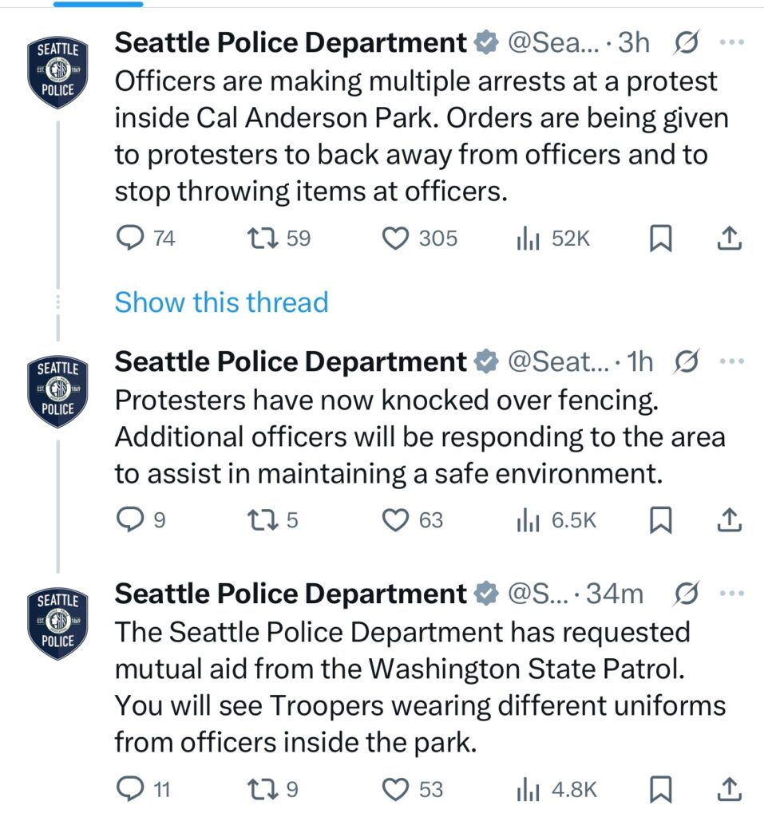The image size is (764, 817).
Task: Share the Cal Anderson Park arrests tweet
Action: point(729,238)
